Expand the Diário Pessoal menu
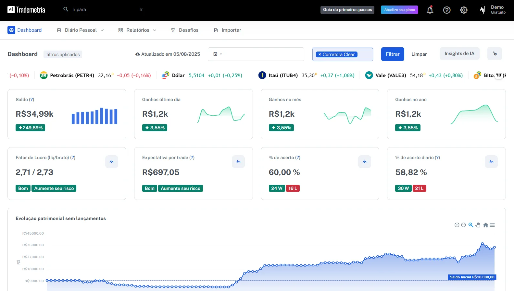 tap(81, 30)
